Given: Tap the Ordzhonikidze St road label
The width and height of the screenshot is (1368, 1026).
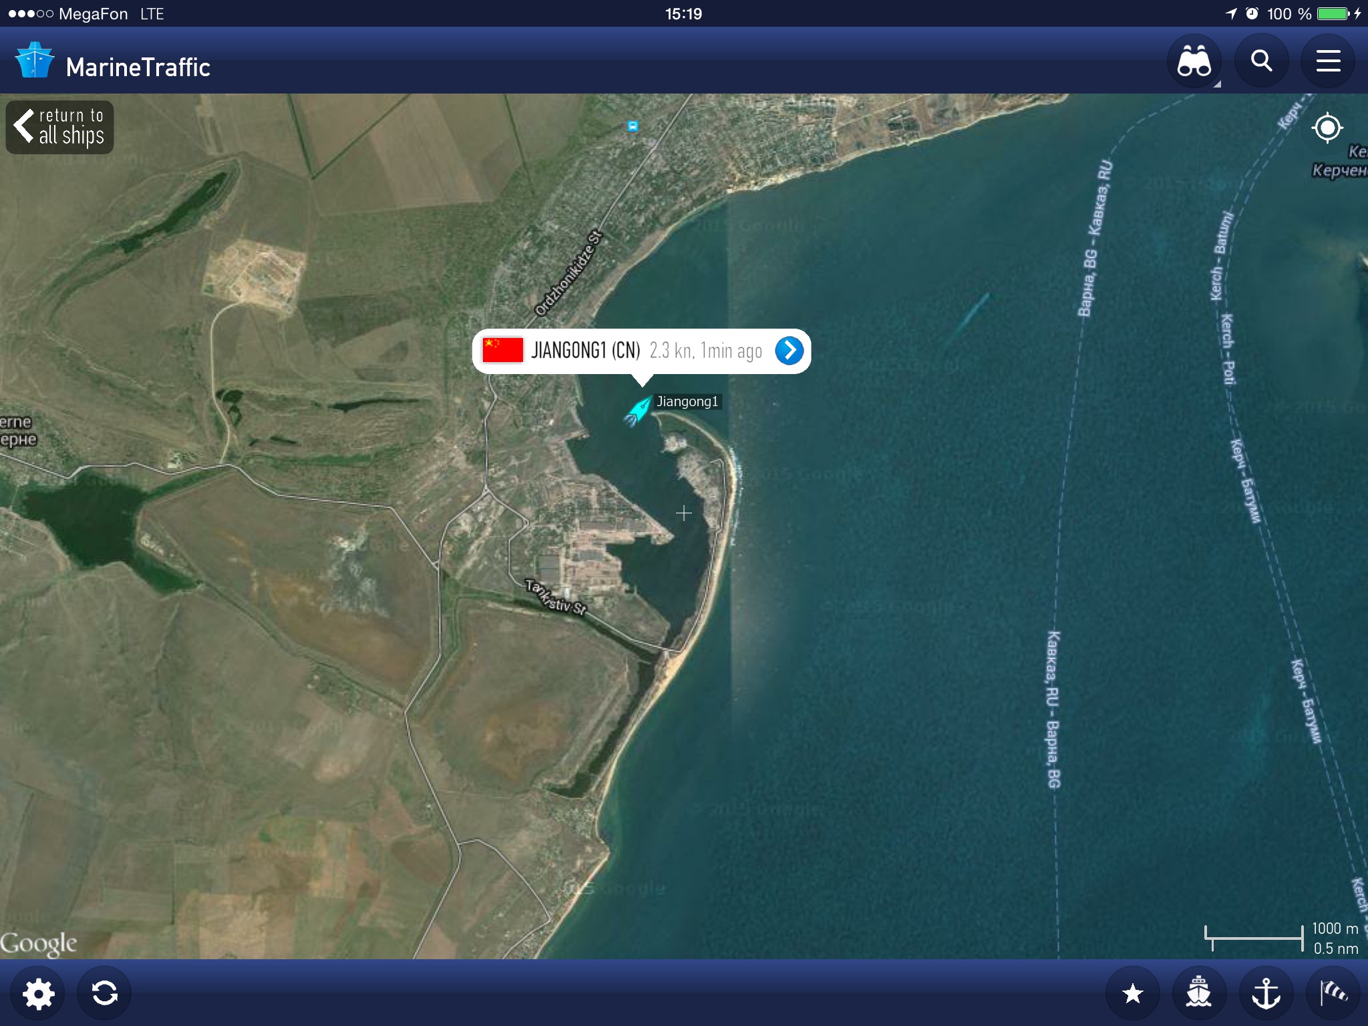Looking at the screenshot, I should 568,273.
